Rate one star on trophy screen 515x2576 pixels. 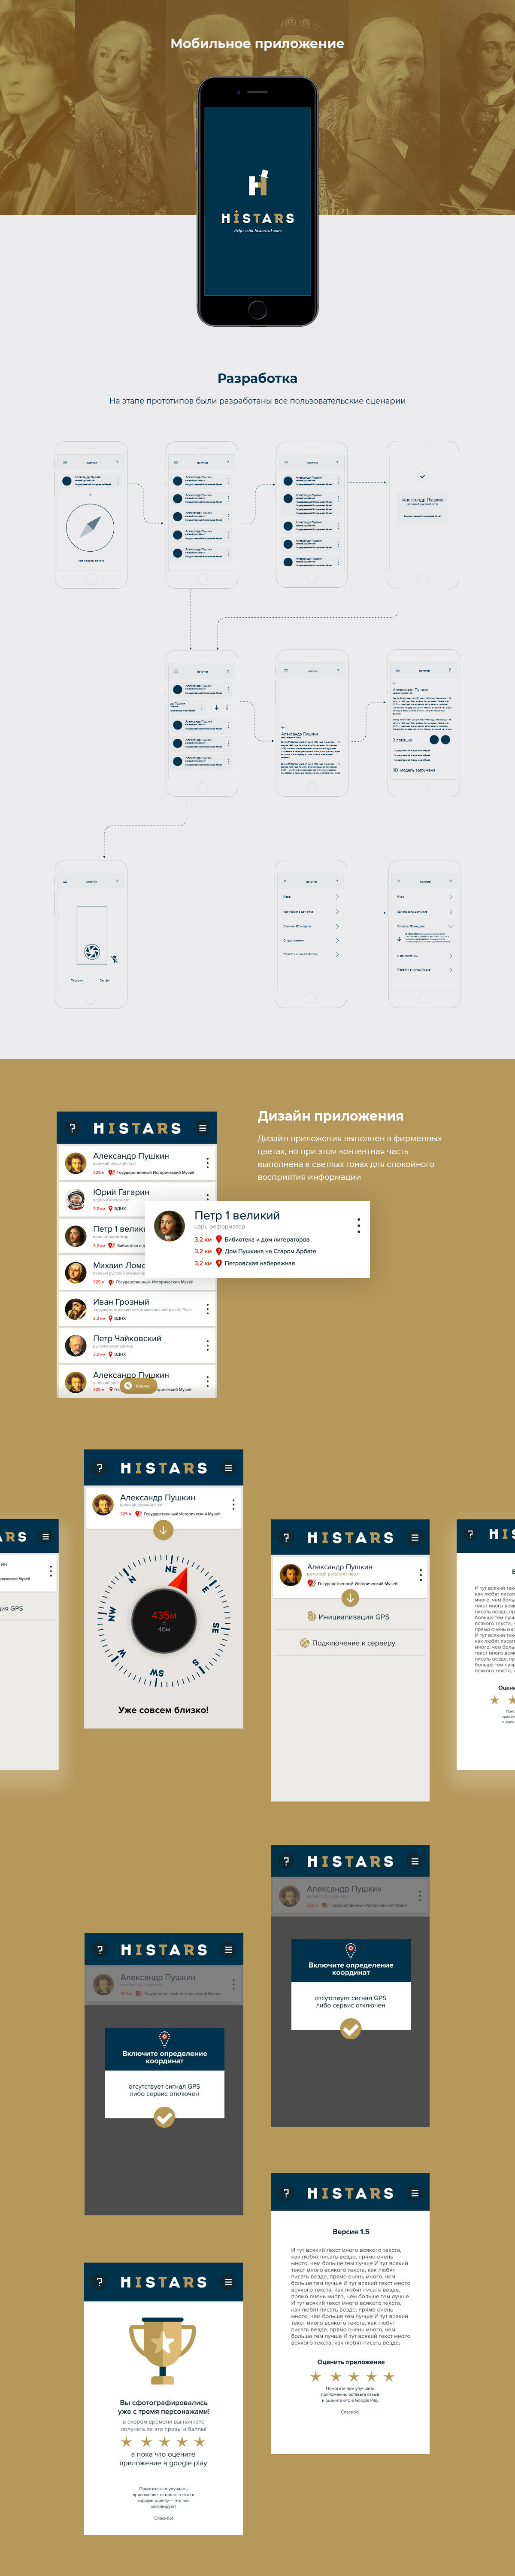(x=126, y=2442)
